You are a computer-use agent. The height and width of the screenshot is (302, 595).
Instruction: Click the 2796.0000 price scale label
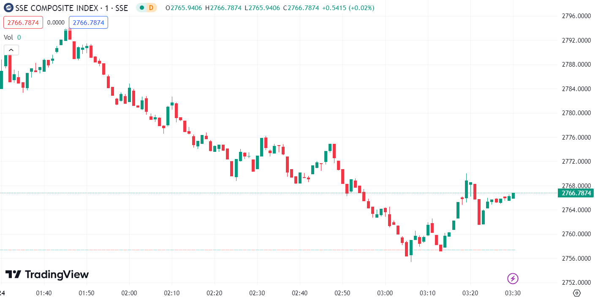point(575,16)
